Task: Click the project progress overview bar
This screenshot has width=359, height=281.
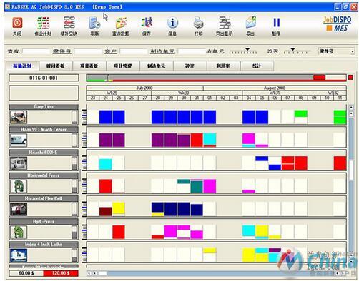Action: tap(216, 78)
